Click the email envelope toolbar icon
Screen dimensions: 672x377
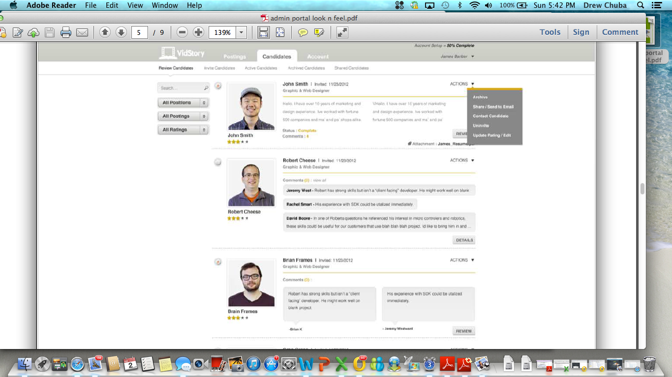[x=82, y=32]
